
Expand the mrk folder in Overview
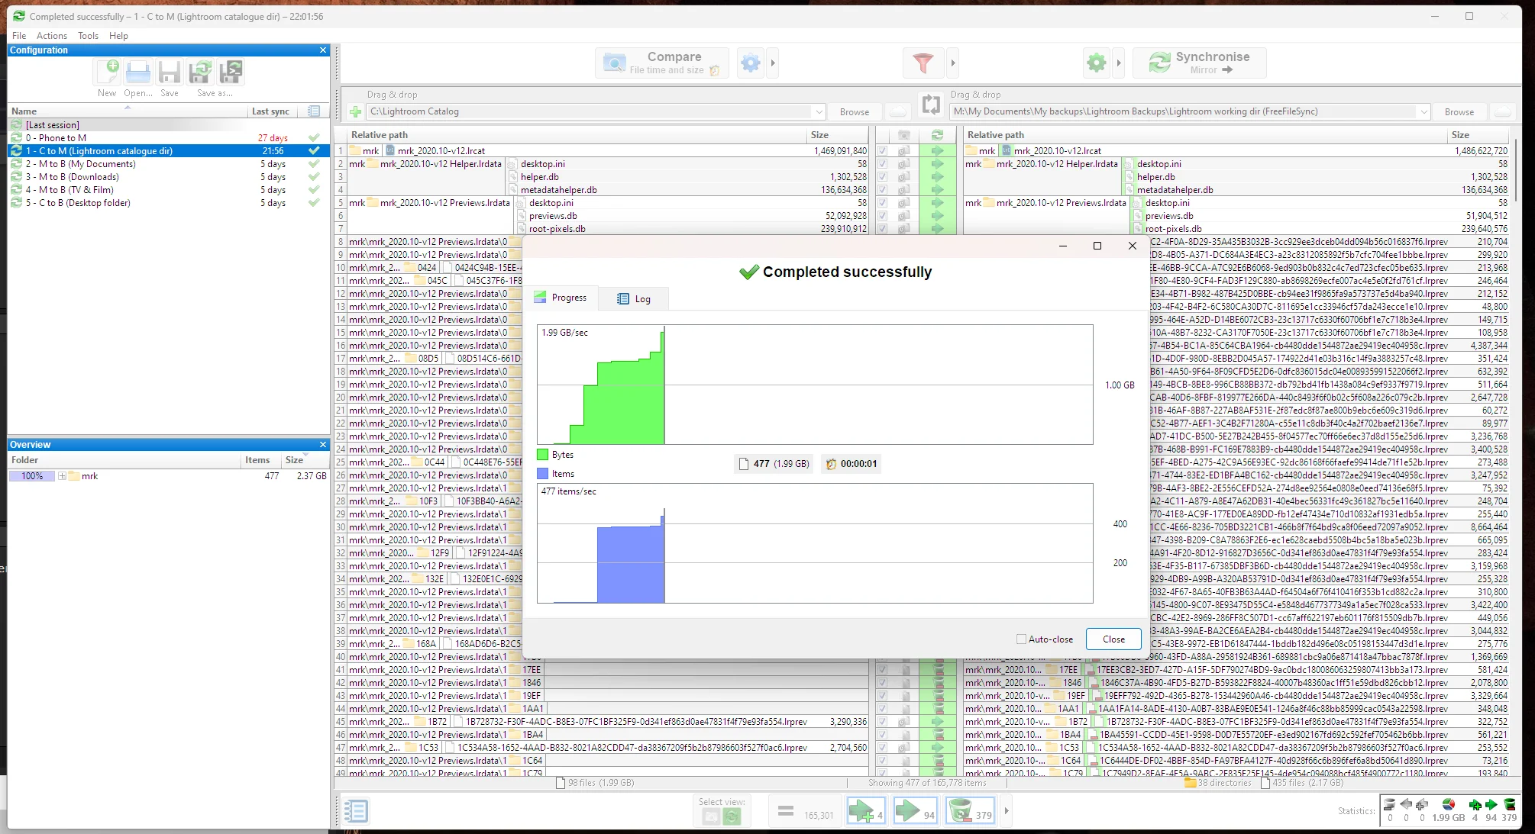click(62, 476)
